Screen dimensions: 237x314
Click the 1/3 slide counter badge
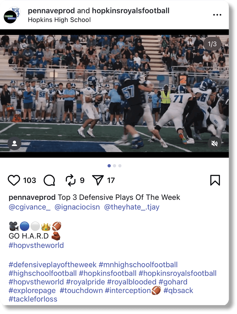coord(212,44)
